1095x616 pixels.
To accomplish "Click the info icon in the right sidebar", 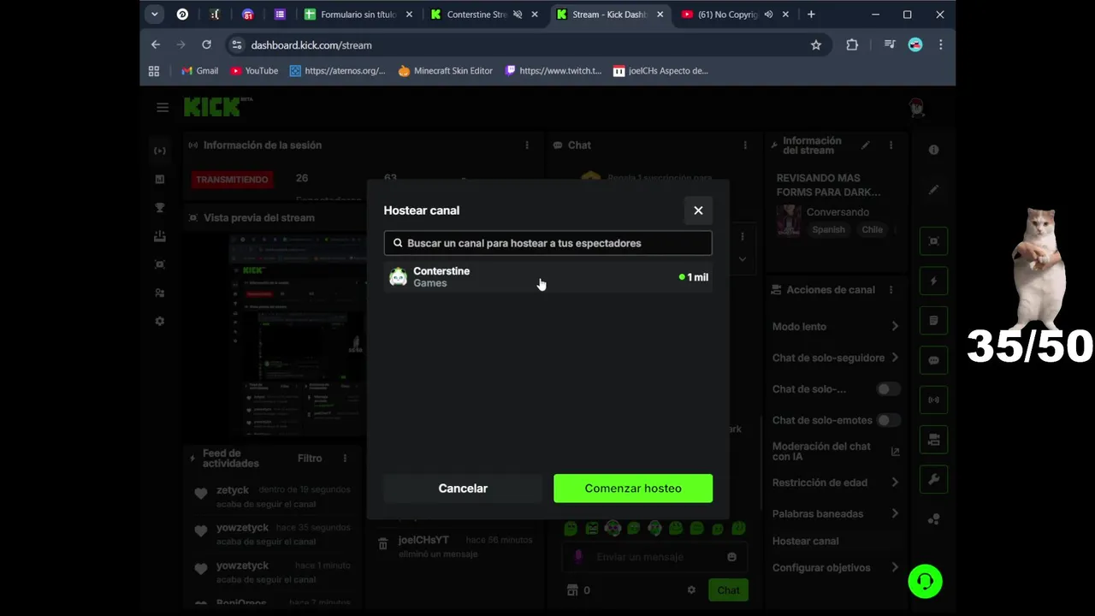I will [x=933, y=150].
